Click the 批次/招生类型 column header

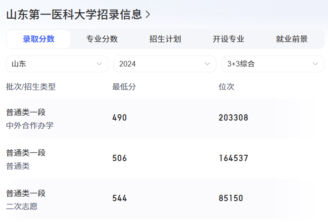point(31,86)
